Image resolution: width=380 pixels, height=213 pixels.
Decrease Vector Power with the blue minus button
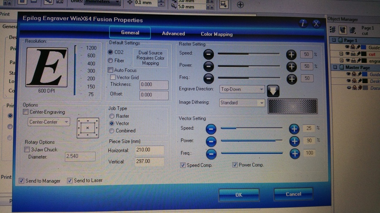coord(211,141)
